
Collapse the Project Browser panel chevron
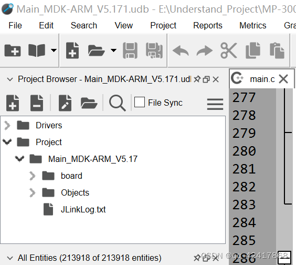coord(10,79)
